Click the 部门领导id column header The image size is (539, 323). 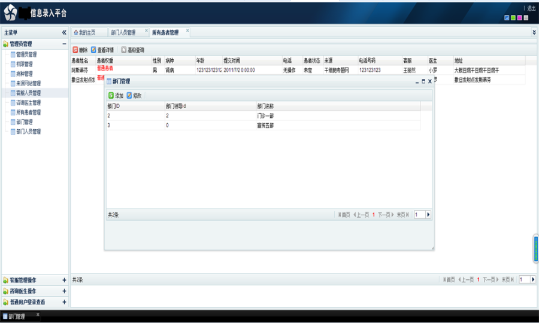click(x=210, y=106)
